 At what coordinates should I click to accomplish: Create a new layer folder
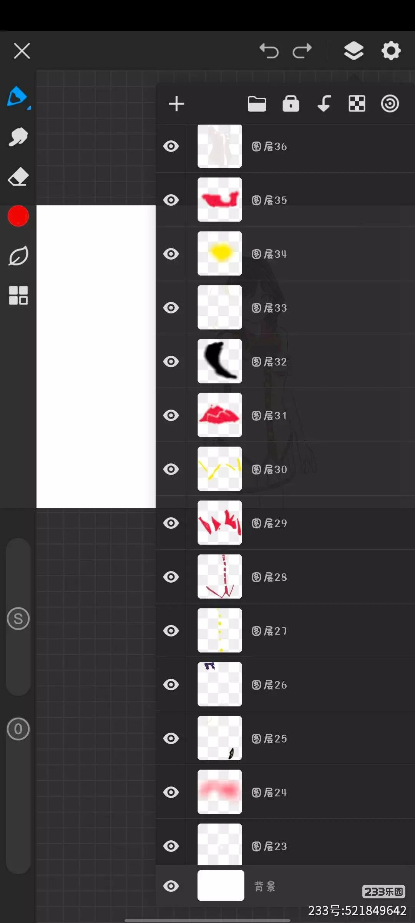pyautogui.click(x=257, y=104)
